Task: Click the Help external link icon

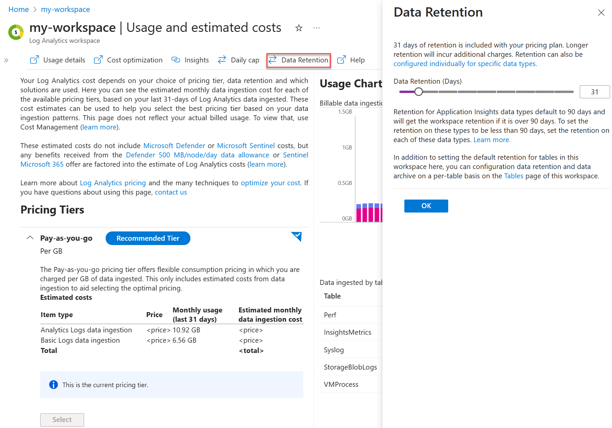Action: click(341, 60)
